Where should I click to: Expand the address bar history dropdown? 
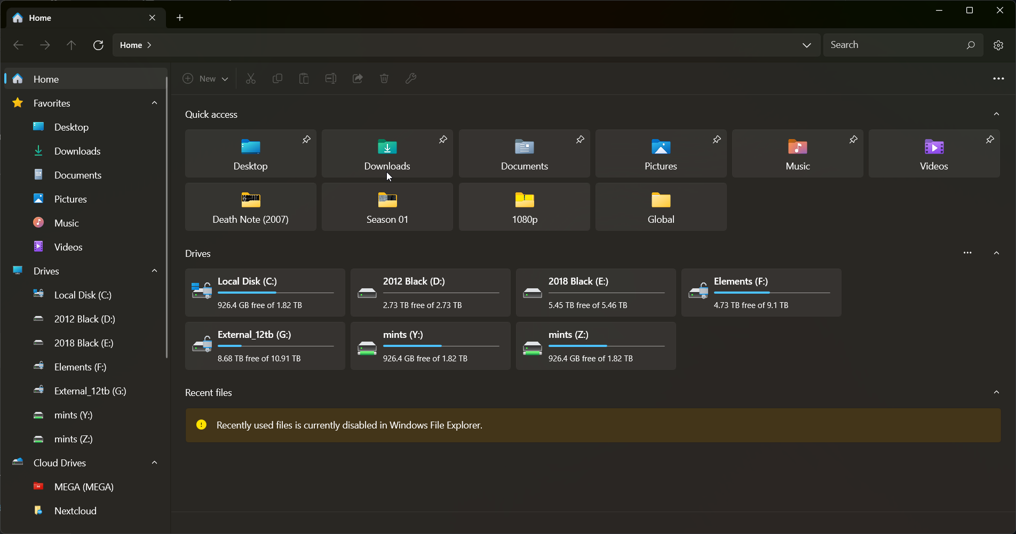click(x=807, y=45)
